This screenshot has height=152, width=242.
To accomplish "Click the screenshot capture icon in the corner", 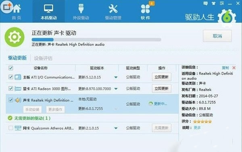I will (x=7, y=7).
